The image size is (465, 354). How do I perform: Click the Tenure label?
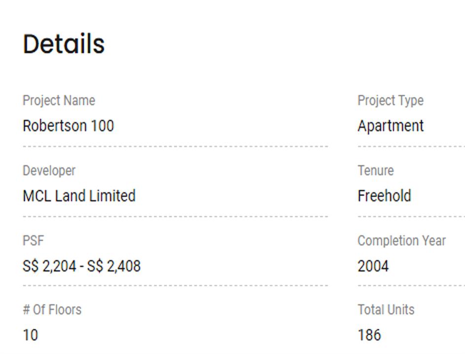(x=375, y=171)
